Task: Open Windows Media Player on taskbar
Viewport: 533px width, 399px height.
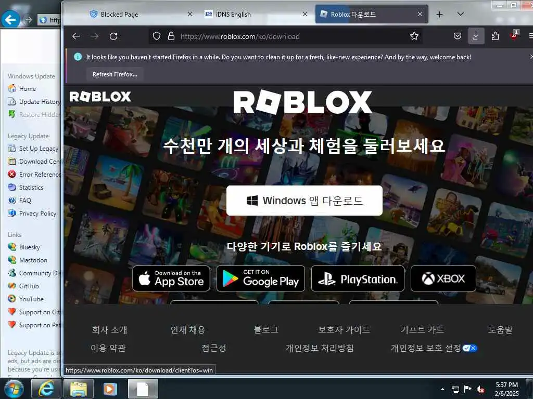Action: pyautogui.click(x=110, y=389)
